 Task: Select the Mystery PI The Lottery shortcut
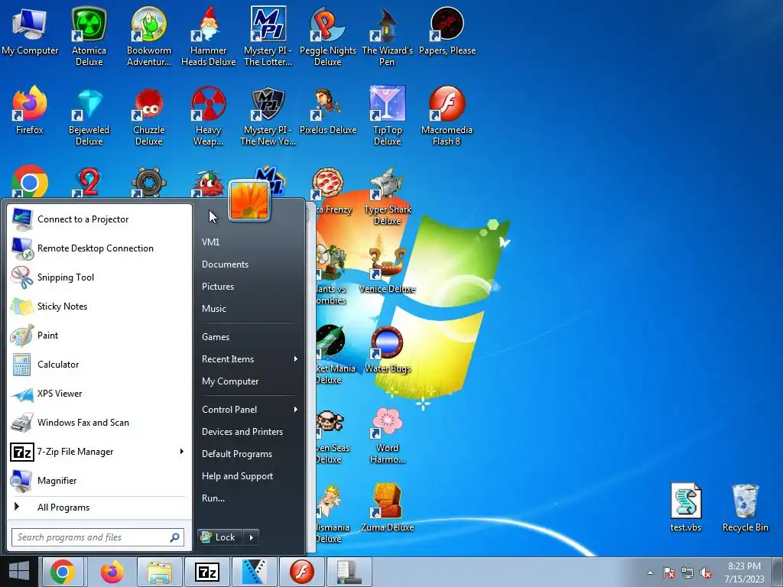click(268, 37)
